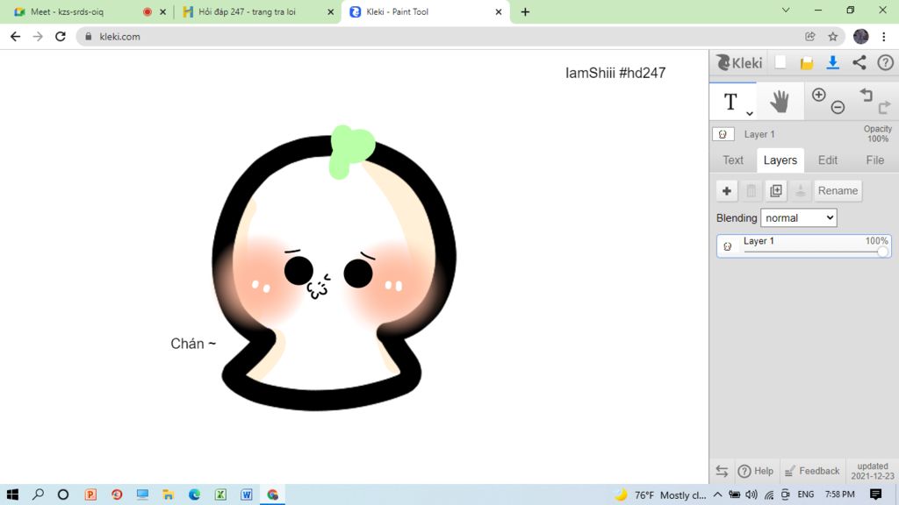Show hidden system tray icons

[x=717, y=494]
